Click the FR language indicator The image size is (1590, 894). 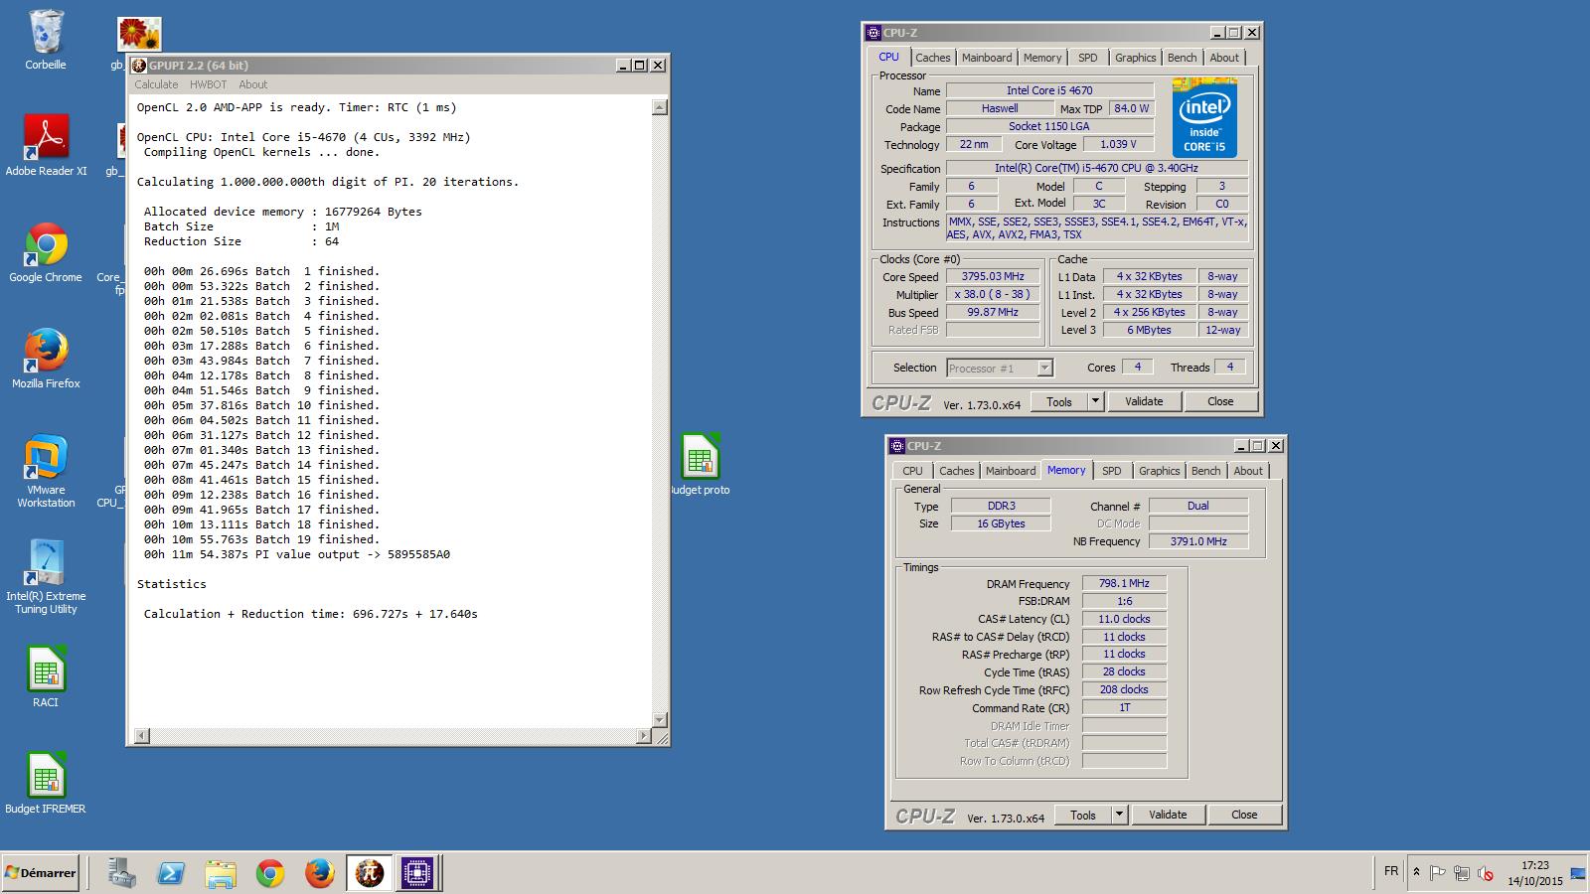click(1391, 871)
